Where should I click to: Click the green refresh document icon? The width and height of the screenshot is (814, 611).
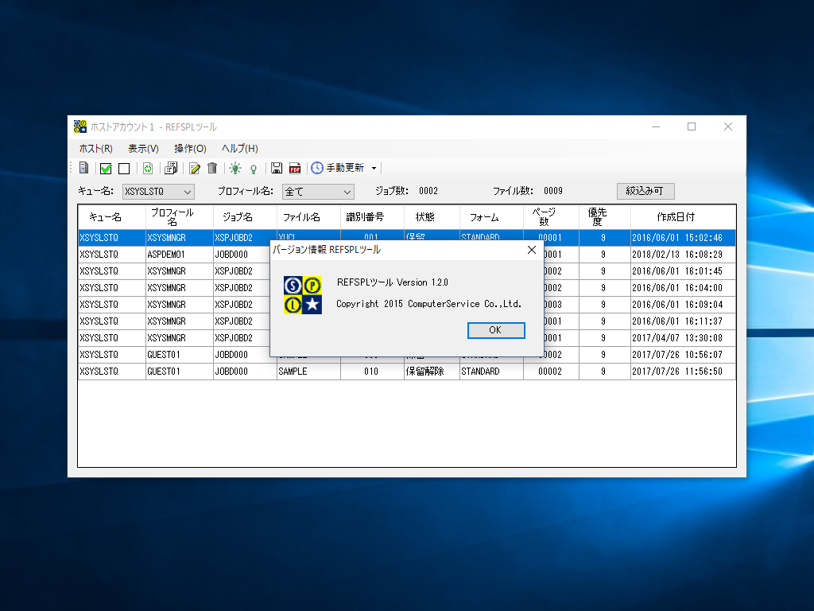pos(148,169)
